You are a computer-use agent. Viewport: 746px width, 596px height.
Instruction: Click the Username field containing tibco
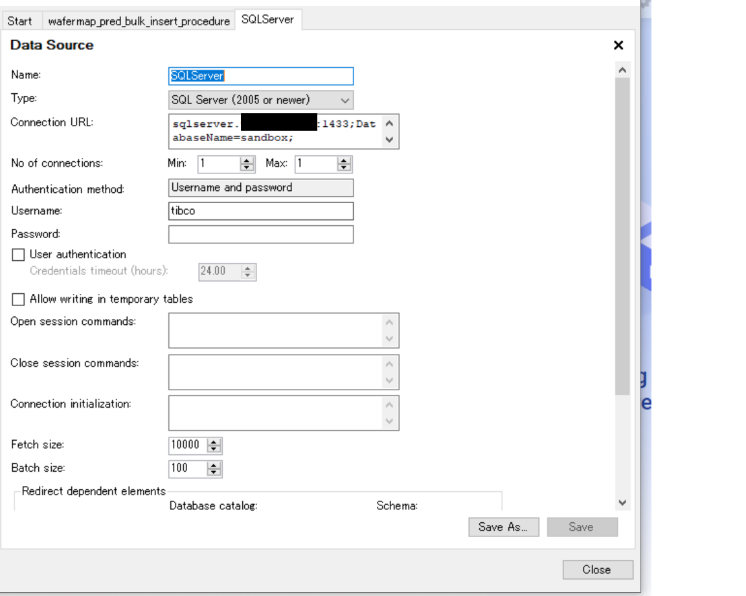(x=261, y=211)
